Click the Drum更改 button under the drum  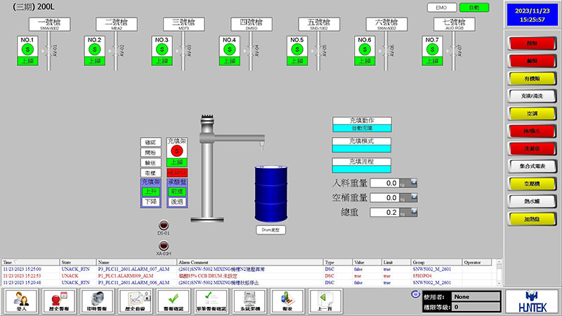[270, 229]
